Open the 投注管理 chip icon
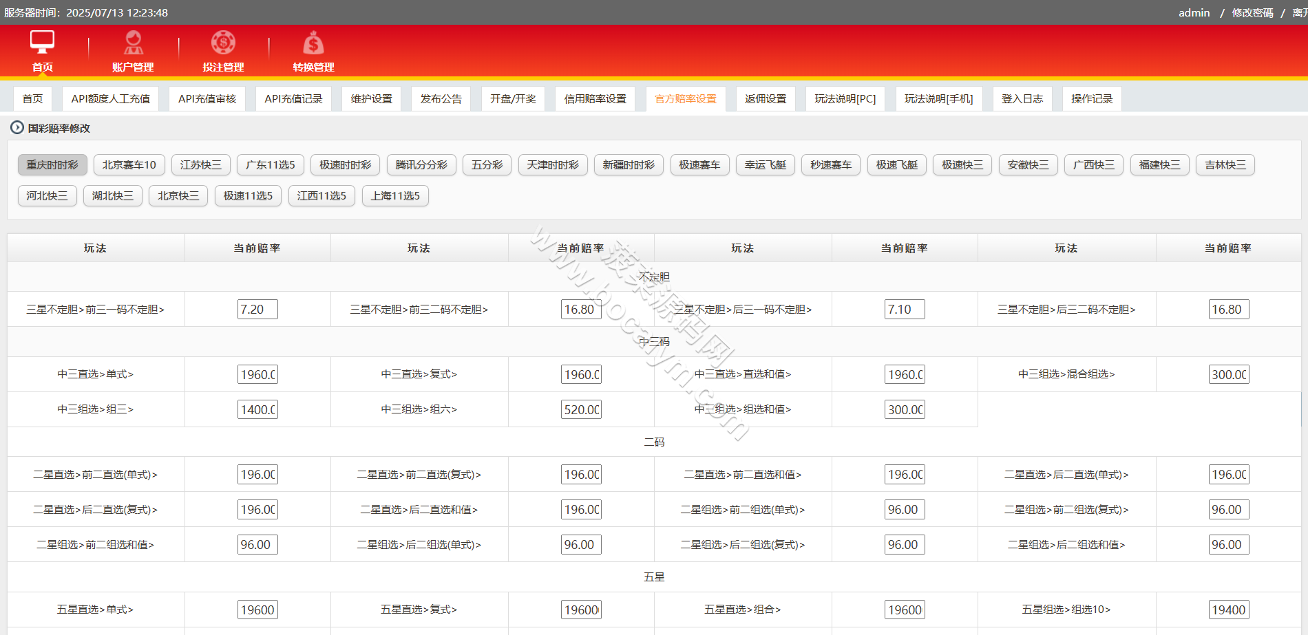This screenshot has width=1308, height=635. 223,43
